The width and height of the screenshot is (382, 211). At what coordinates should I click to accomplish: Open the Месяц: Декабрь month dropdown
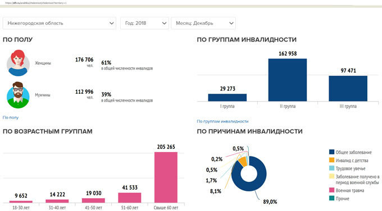[203, 23]
